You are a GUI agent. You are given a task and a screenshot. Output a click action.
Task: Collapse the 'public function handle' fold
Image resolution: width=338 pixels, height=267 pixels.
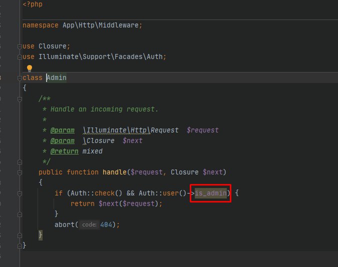point(20,172)
